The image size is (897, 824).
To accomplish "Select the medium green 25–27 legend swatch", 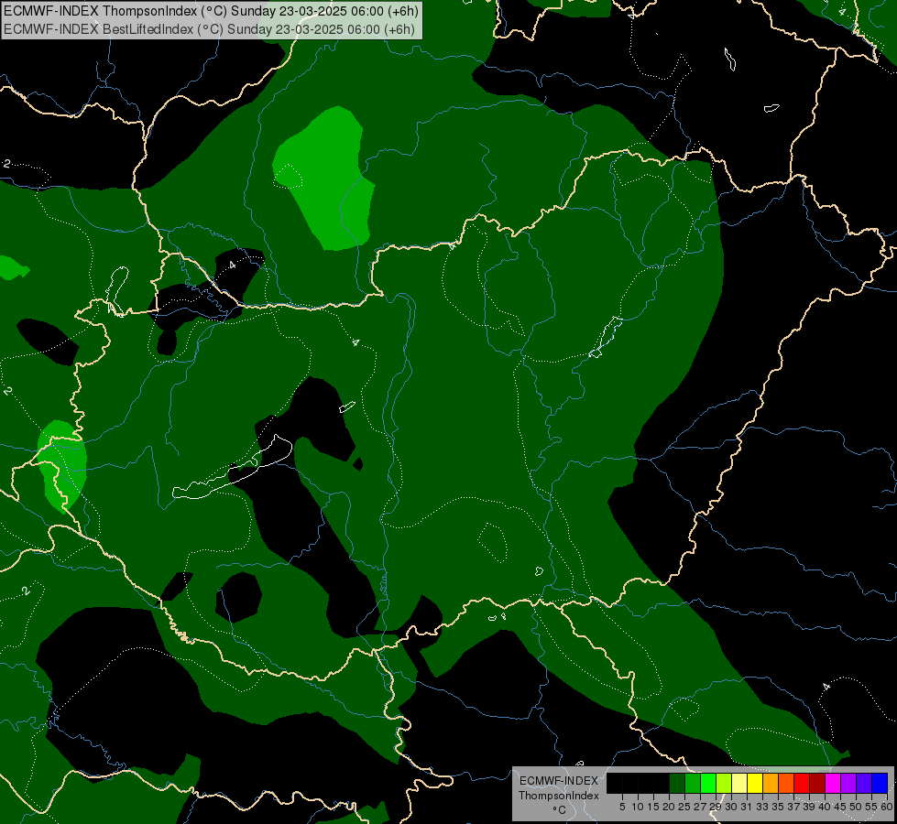I will point(693,783).
